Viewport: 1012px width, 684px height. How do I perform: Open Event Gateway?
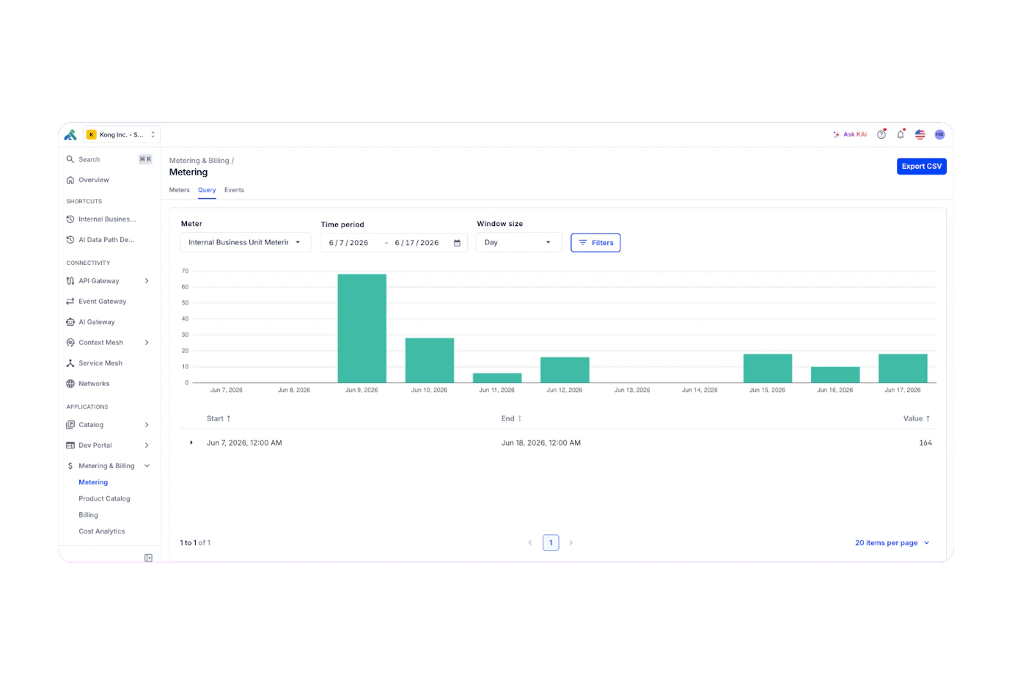103,302
